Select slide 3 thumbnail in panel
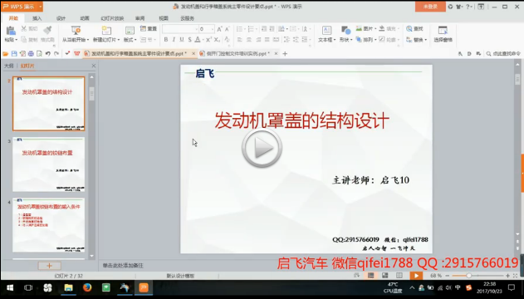Image resolution: width=524 pixels, height=299 pixels. (x=48, y=164)
